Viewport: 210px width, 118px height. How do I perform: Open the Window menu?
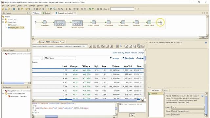point(40,6)
